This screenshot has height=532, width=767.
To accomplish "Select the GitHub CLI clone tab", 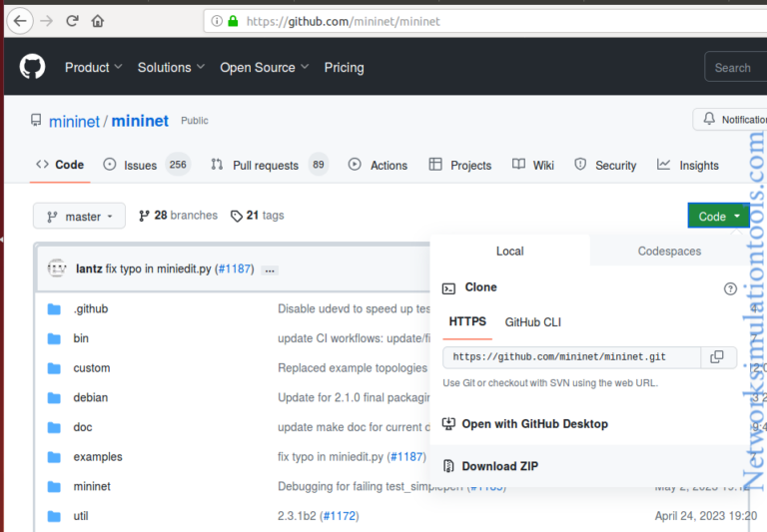I will 532,322.
